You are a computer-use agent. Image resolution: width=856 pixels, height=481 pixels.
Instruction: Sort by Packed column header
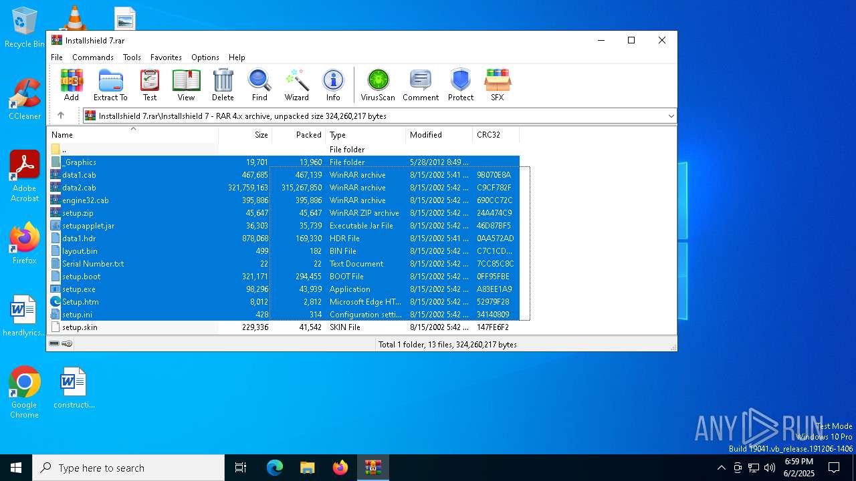tap(299, 134)
